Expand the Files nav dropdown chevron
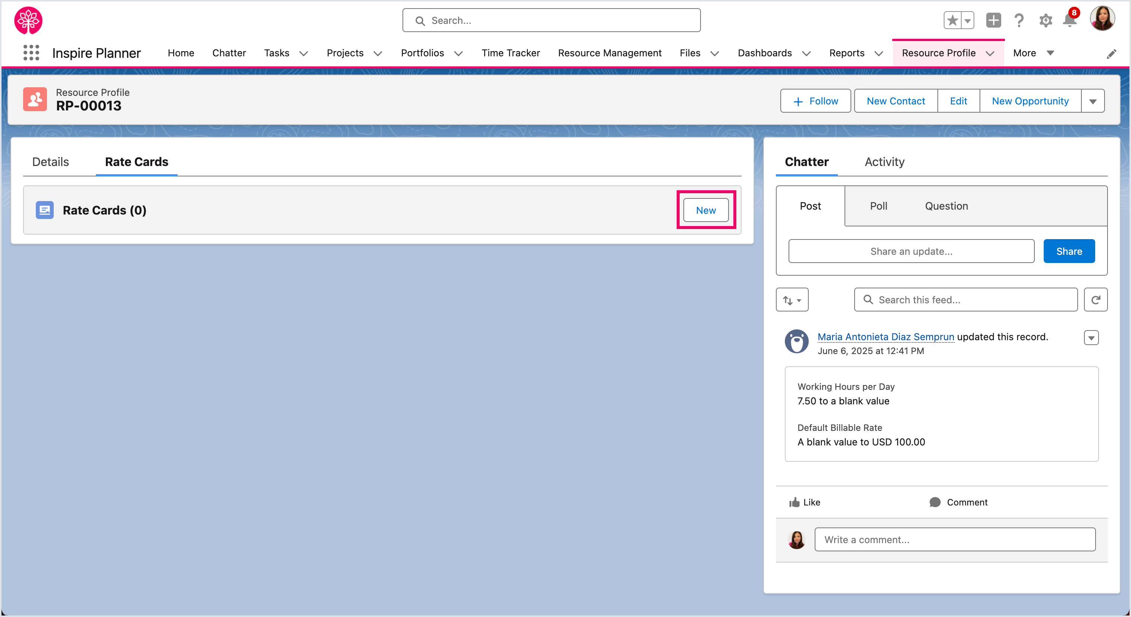This screenshot has width=1131, height=617. pos(715,54)
